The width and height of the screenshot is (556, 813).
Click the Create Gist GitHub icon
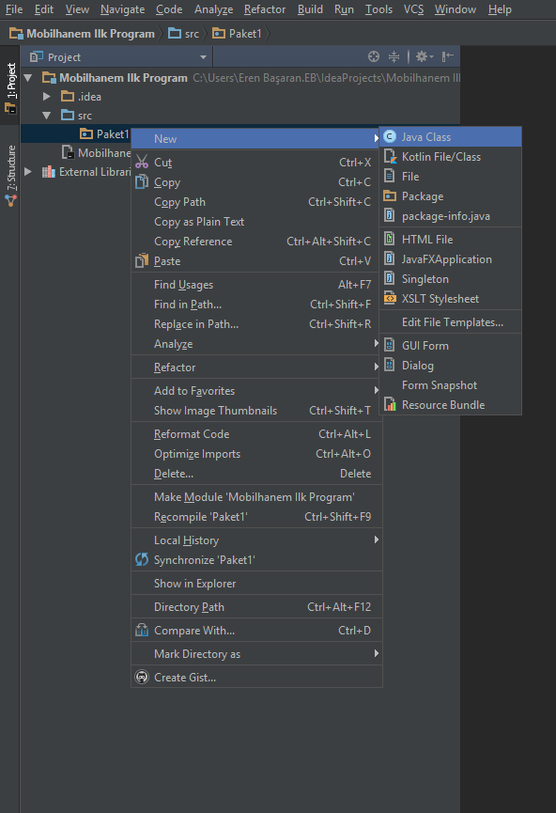(x=142, y=677)
